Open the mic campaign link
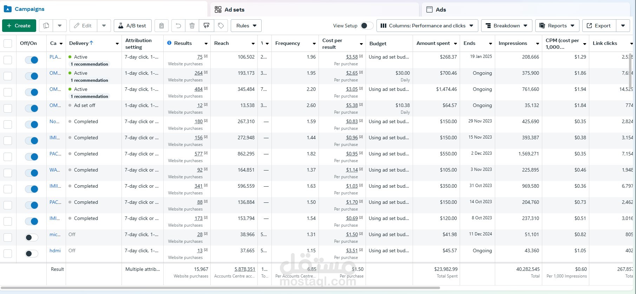The image size is (636, 294). click(55, 234)
